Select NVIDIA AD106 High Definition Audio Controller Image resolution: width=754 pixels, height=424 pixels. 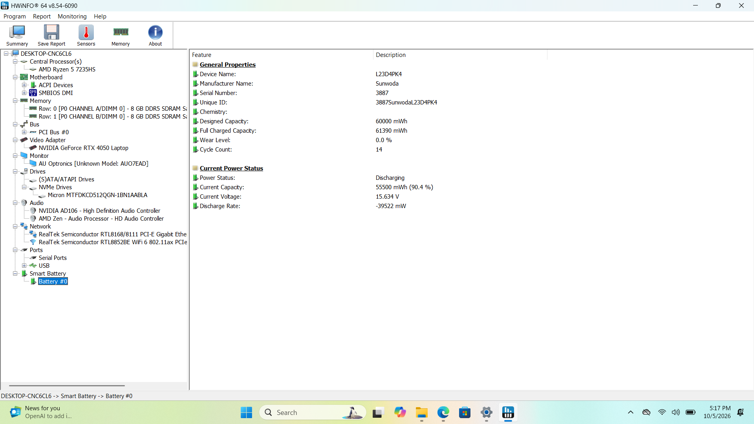[x=99, y=211]
